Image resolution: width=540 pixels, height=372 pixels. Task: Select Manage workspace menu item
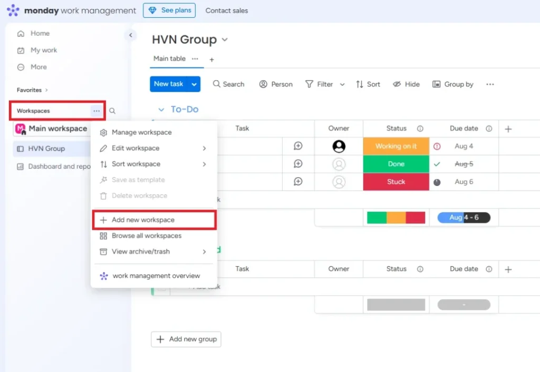click(x=153, y=132)
